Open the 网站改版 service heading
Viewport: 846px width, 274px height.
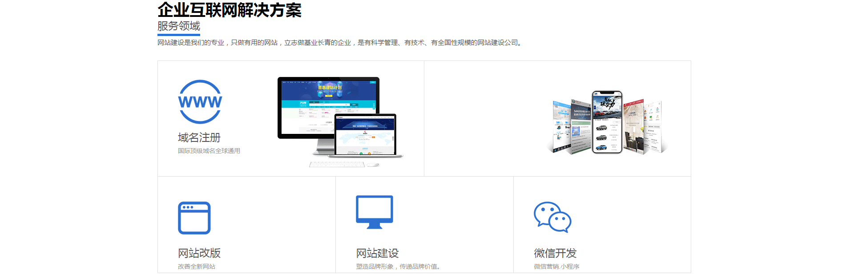point(199,253)
